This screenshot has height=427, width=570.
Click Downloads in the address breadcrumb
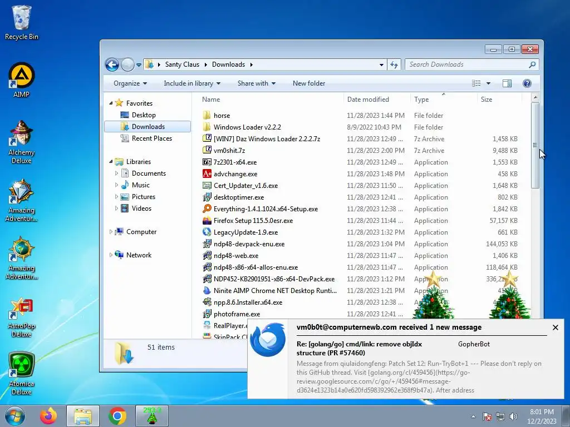click(228, 64)
